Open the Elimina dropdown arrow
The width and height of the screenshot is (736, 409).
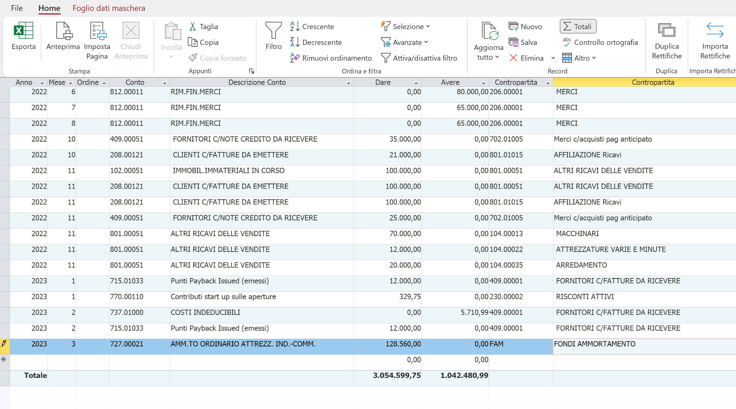point(553,58)
